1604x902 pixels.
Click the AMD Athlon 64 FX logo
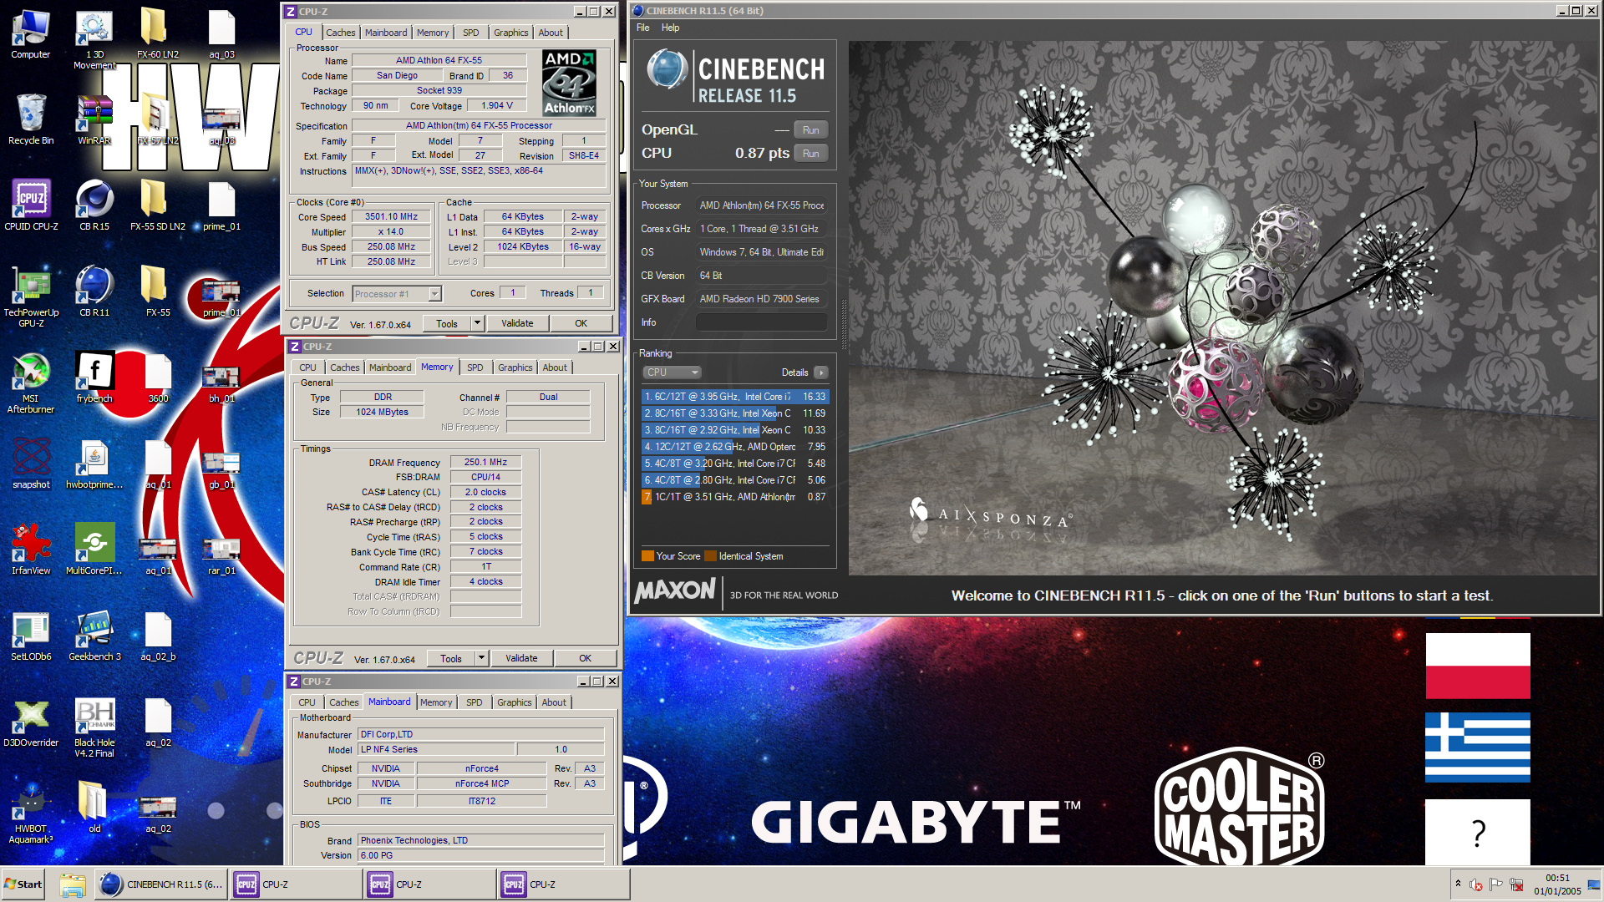click(569, 83)
